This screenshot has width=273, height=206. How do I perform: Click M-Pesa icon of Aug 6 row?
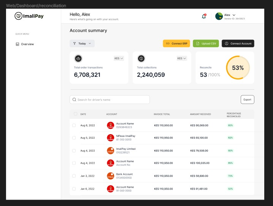pyautogui.click(x=110, y=125)
